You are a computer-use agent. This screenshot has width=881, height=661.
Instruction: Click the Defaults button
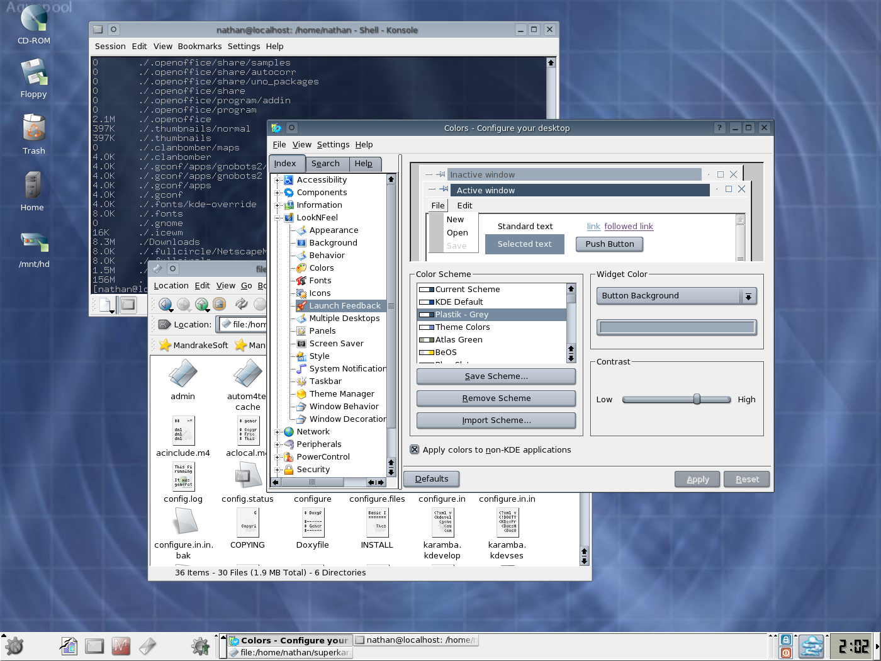pos(432,479)
